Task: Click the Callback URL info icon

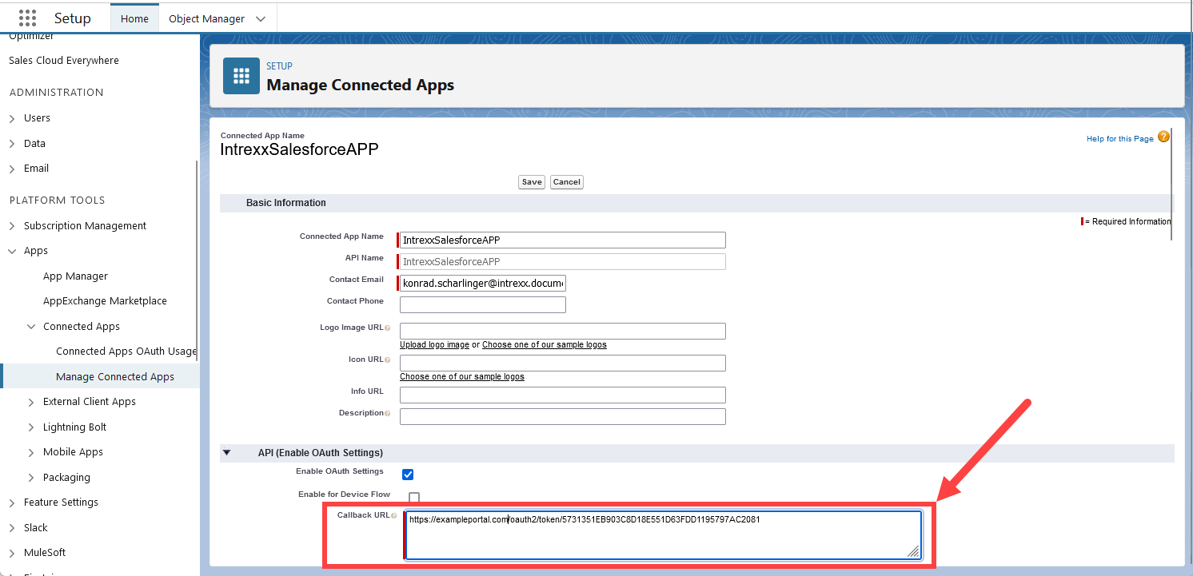Action: pos(393,515)
